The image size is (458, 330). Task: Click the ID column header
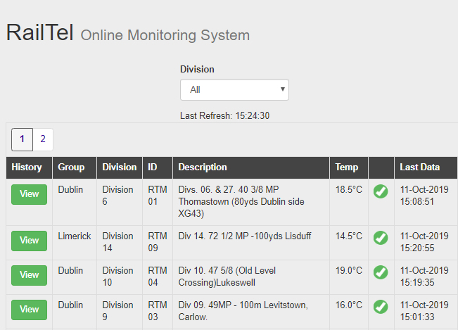[x=153, y=167]
